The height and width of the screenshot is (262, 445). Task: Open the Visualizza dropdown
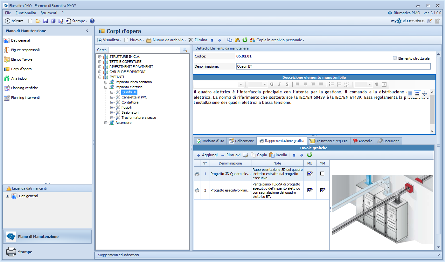tap(109, 40)
